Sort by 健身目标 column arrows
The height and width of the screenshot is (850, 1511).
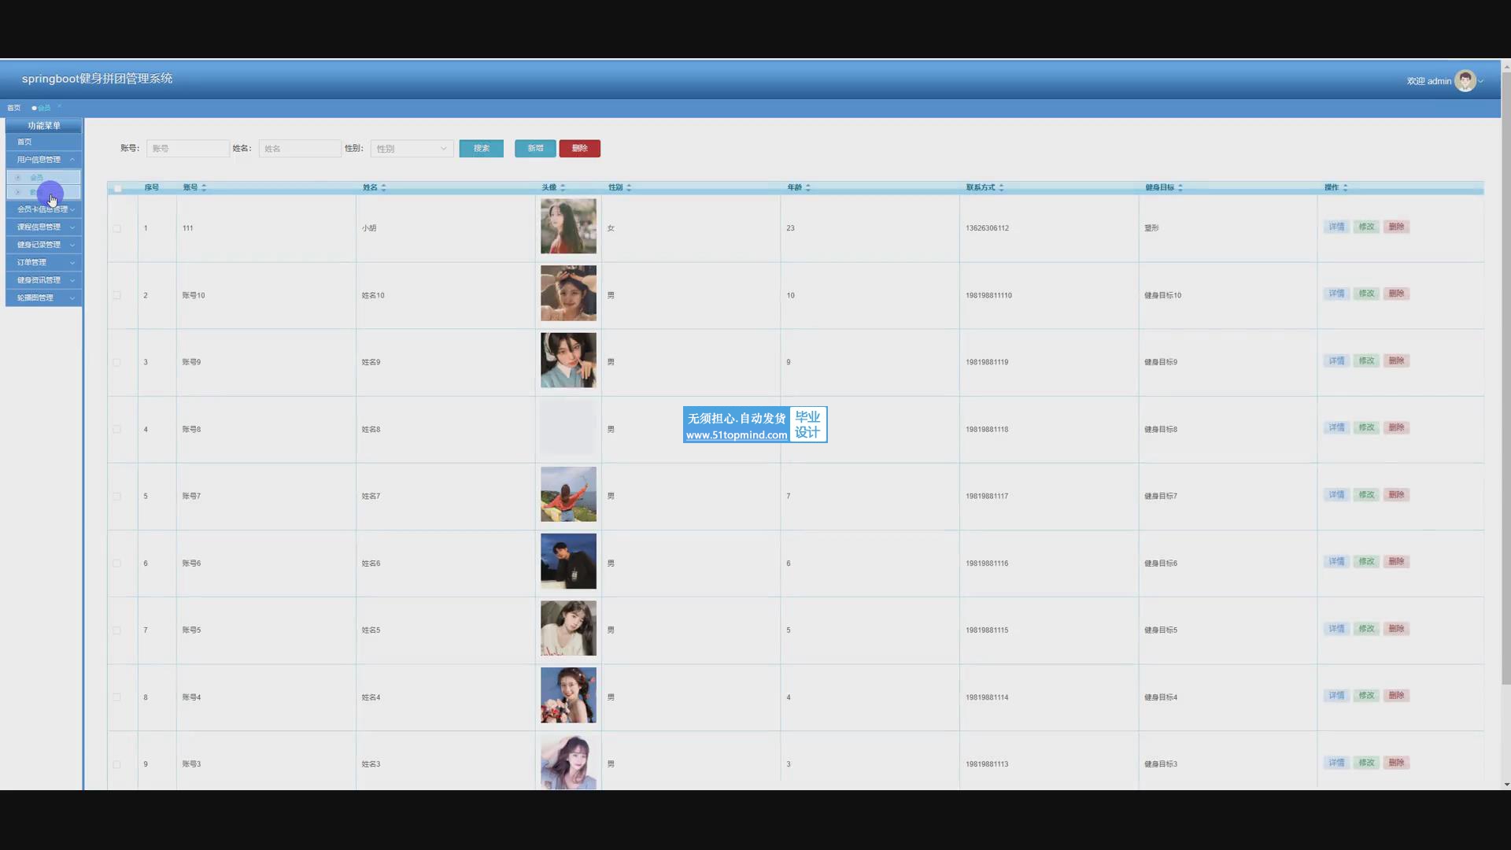[1180, 187]
